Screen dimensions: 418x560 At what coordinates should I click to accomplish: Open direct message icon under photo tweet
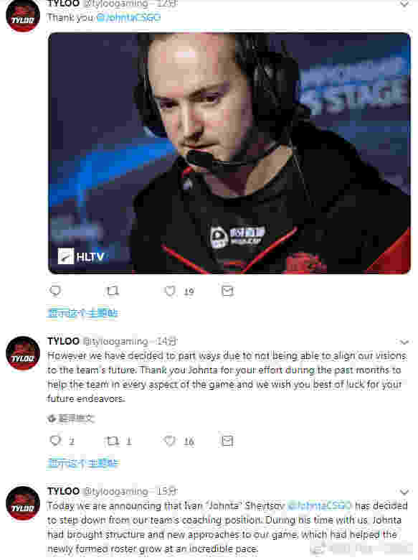pos(227,291)
